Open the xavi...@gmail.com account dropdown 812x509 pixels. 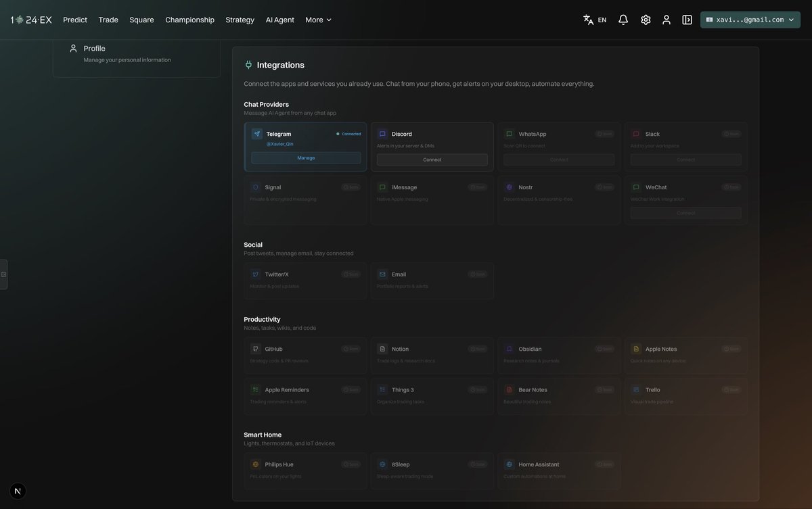750,20
